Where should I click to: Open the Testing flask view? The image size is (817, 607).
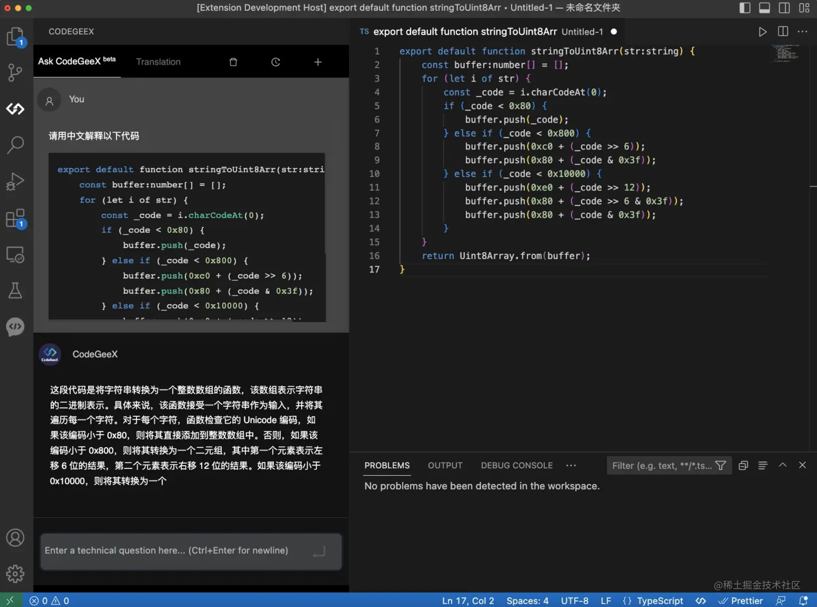click(16, 291)
